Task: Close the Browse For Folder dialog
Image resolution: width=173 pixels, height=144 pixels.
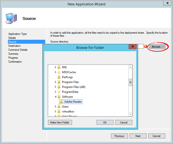Action: point(133,47)
